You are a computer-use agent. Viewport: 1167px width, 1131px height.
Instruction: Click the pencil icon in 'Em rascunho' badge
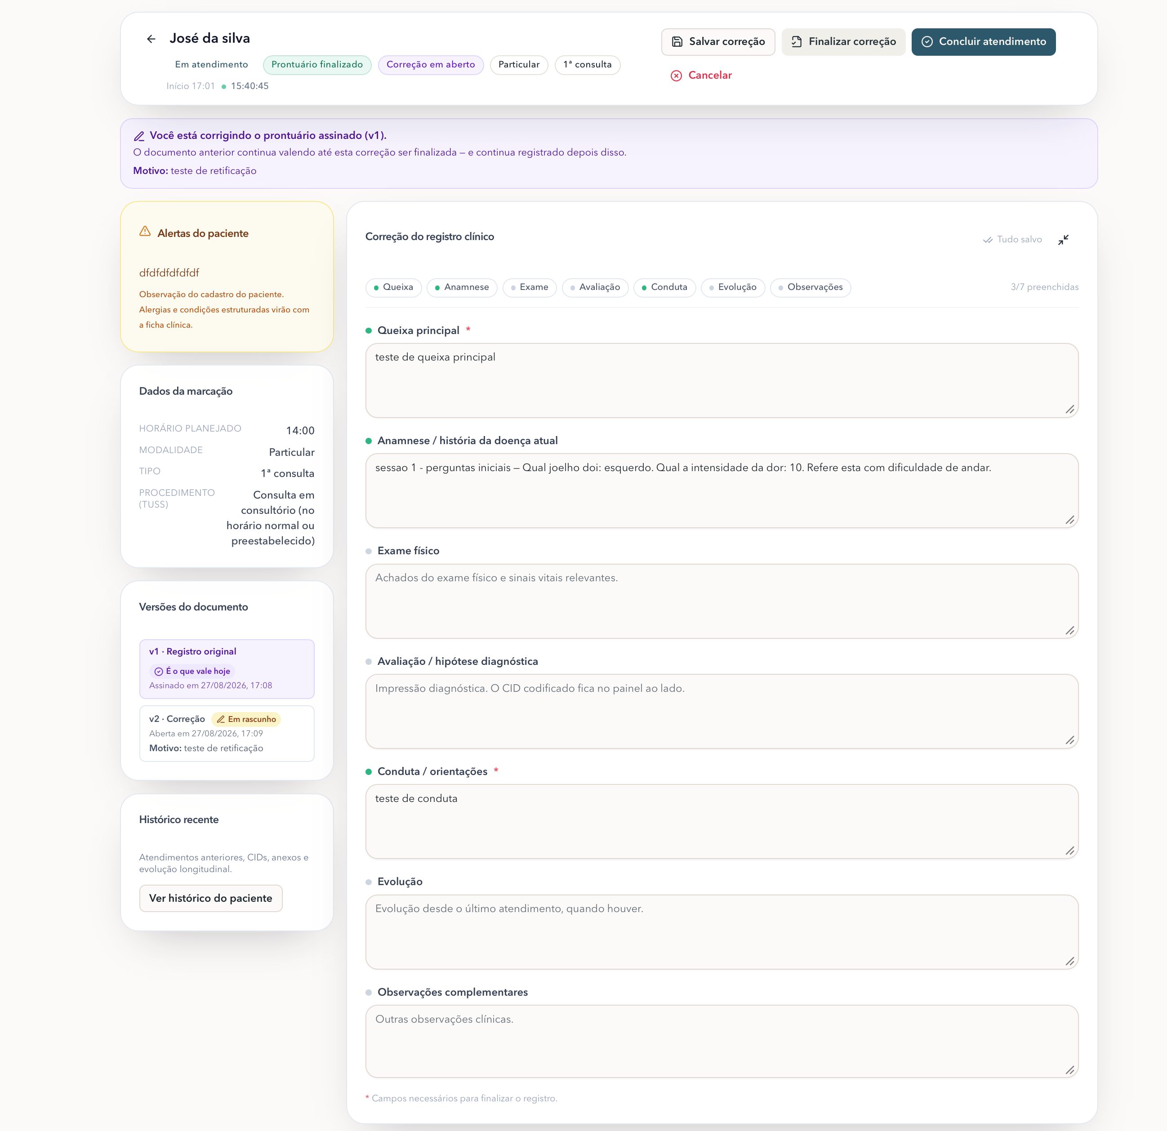tap(220, 720)
